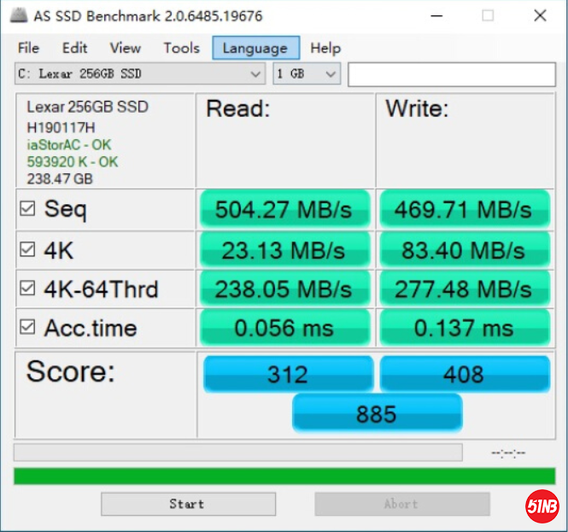Disable the 4K-64Thrd test checkbox
568x532 pixels.
click(x=27, y=289)
